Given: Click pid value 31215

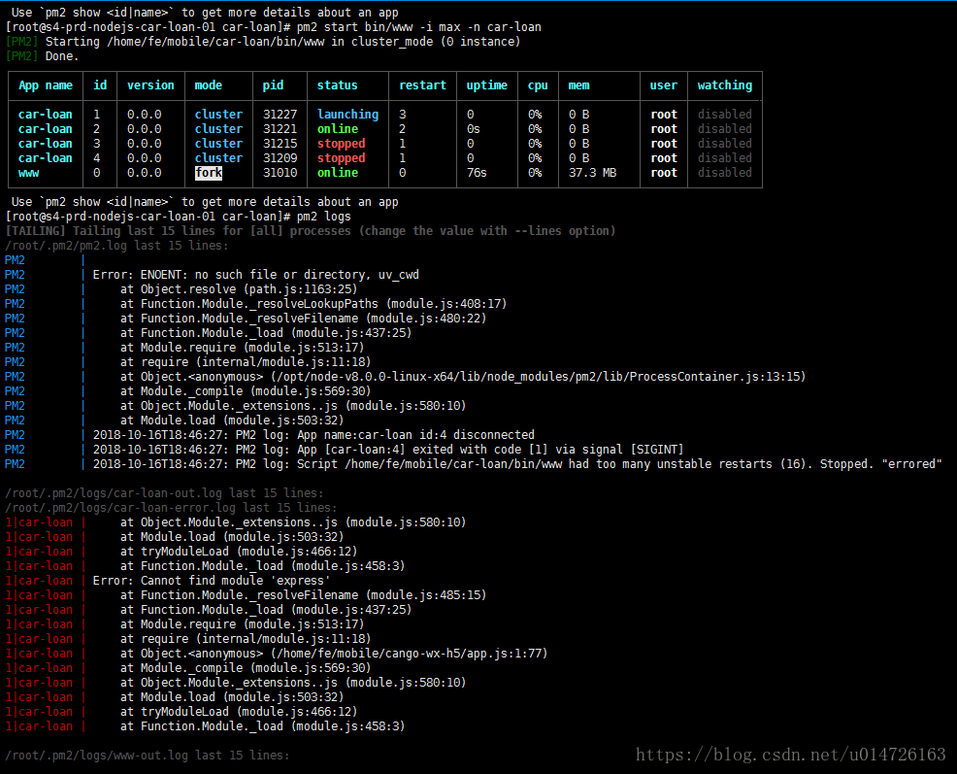Looking at the screenshot, I should tap(280, 144).
